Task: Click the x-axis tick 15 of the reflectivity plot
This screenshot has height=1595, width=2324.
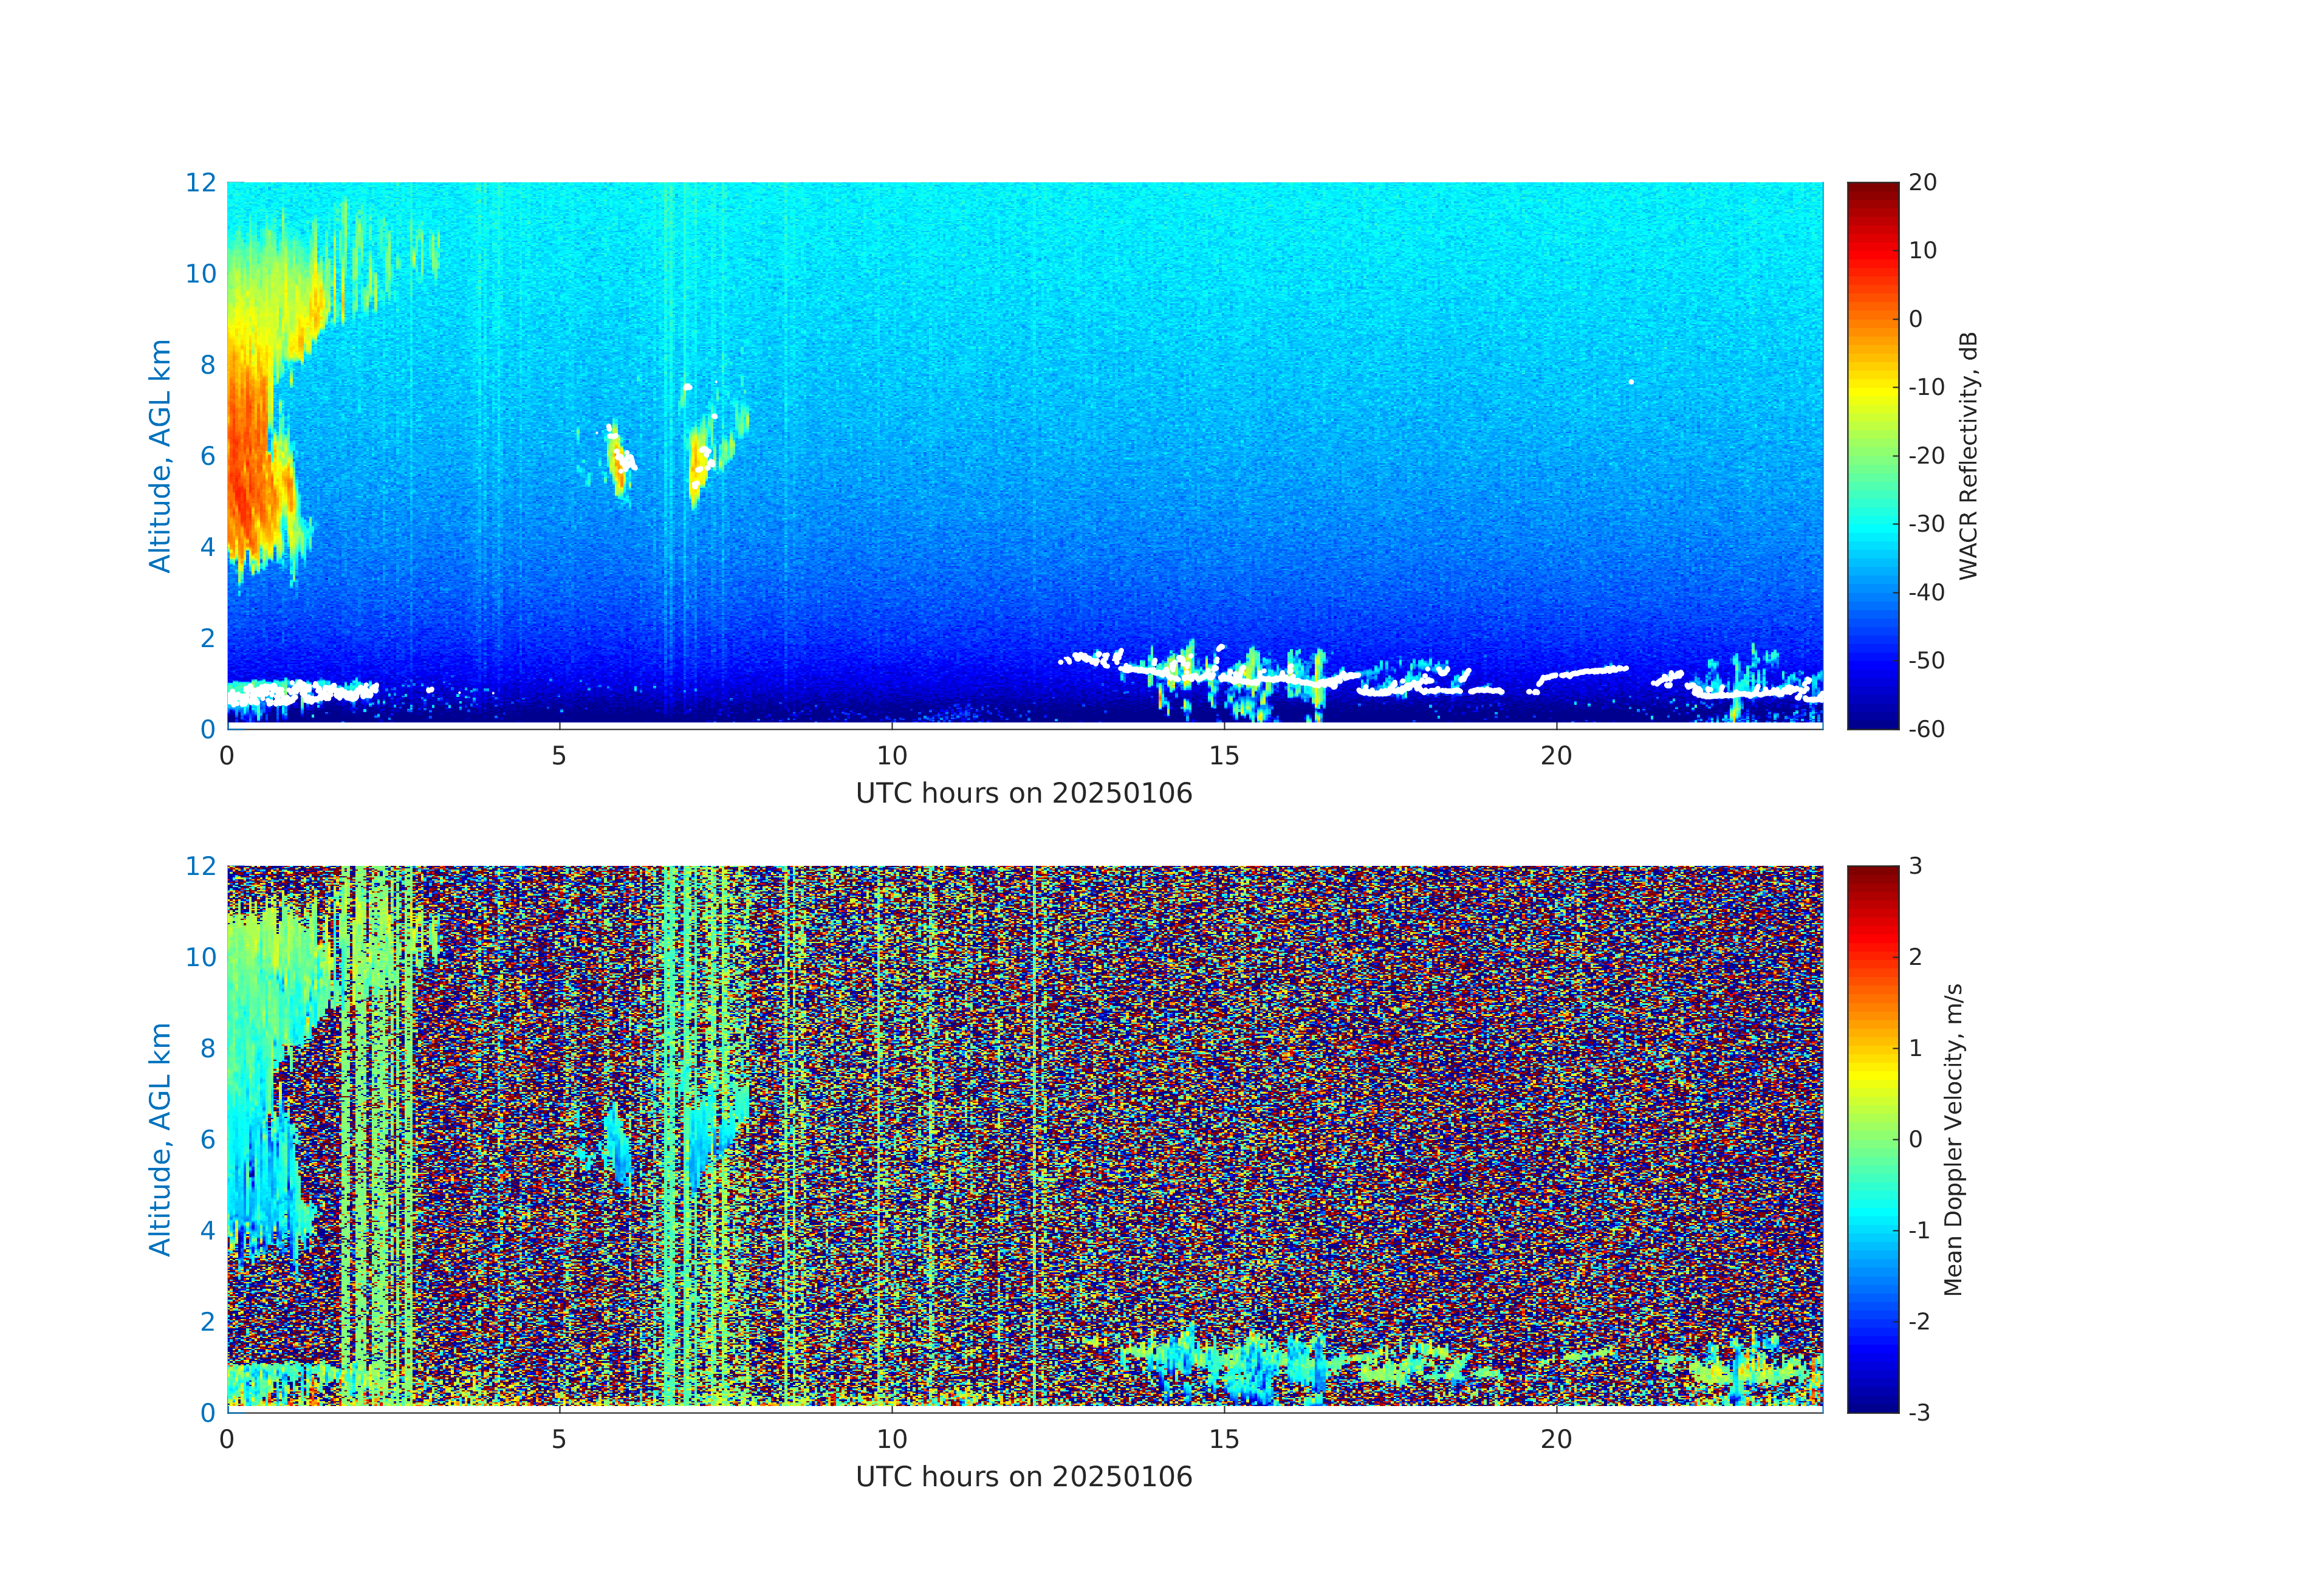Action: click(x=1224, y=756)
